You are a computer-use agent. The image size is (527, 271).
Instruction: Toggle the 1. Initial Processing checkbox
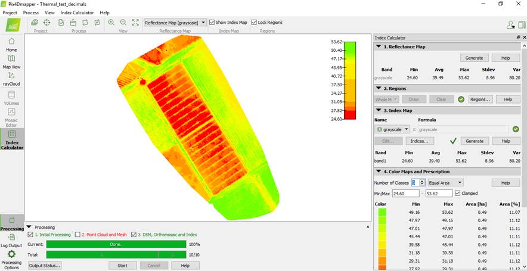(30, 235)
